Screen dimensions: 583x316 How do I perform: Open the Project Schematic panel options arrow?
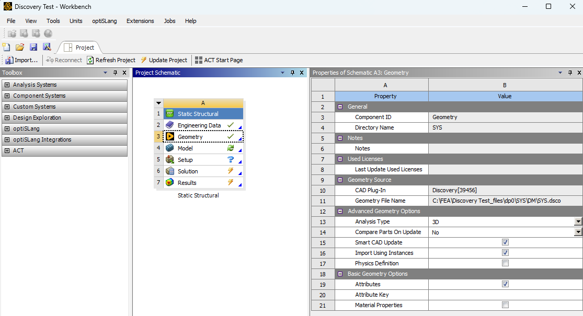282,73
